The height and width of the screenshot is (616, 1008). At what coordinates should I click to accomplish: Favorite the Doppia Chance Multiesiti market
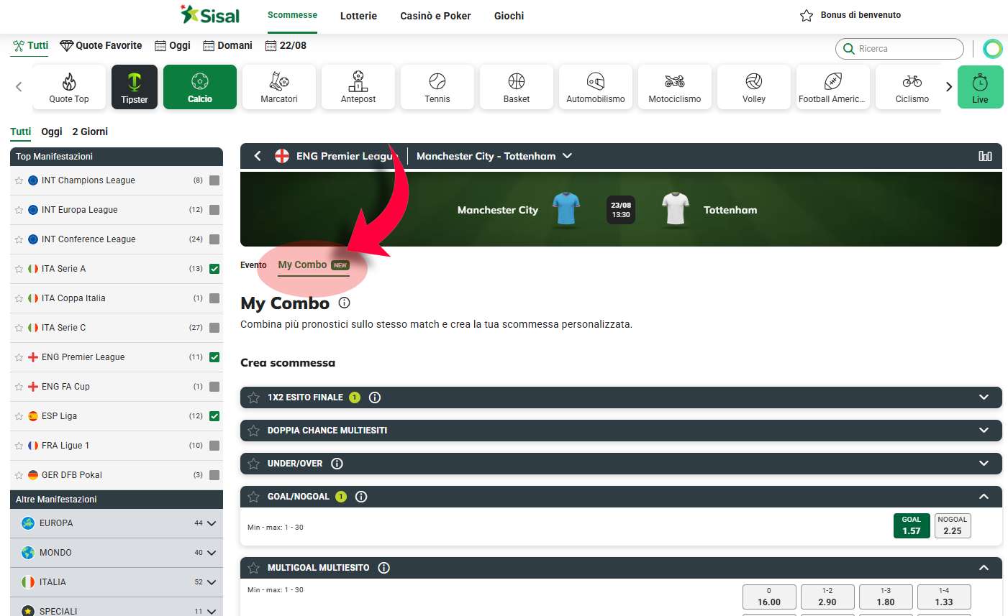pos(253,431)
